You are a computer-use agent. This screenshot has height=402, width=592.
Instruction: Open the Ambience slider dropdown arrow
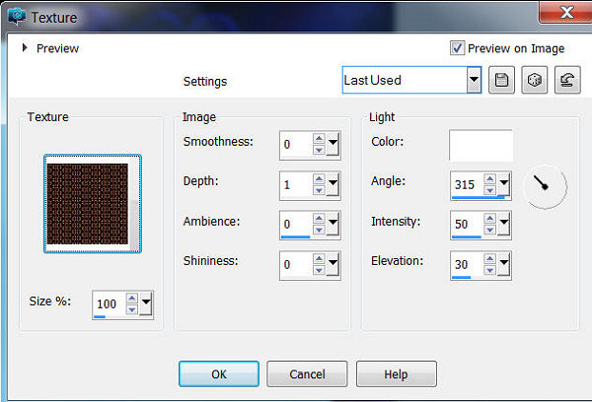click(333, 223)
